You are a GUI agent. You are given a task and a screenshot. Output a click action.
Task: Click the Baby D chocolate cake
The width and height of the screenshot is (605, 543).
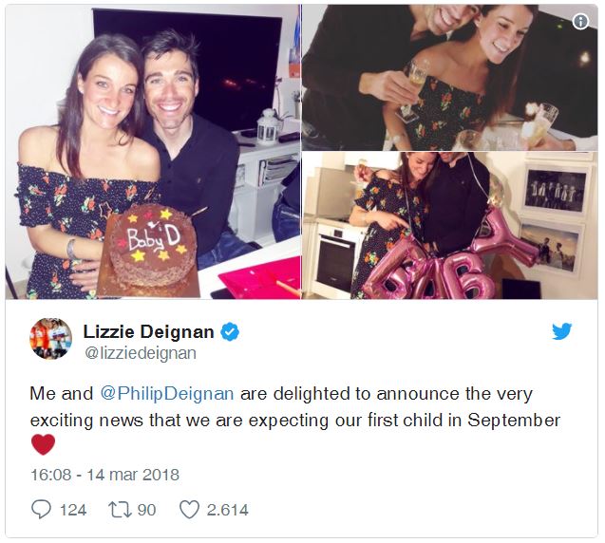(x=153, y=247)
